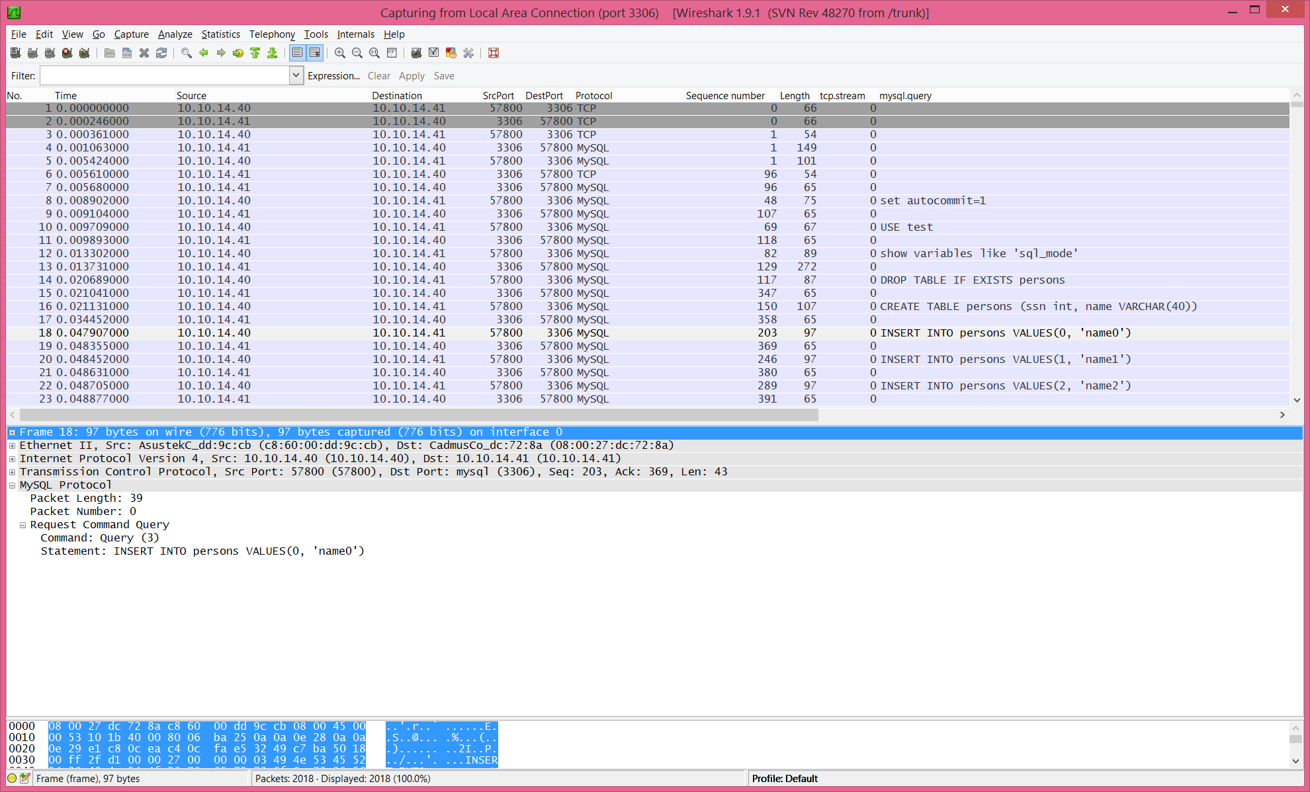Jump to the first packet
Viewport: 1310px width, 792px height.
pos(255,53)
